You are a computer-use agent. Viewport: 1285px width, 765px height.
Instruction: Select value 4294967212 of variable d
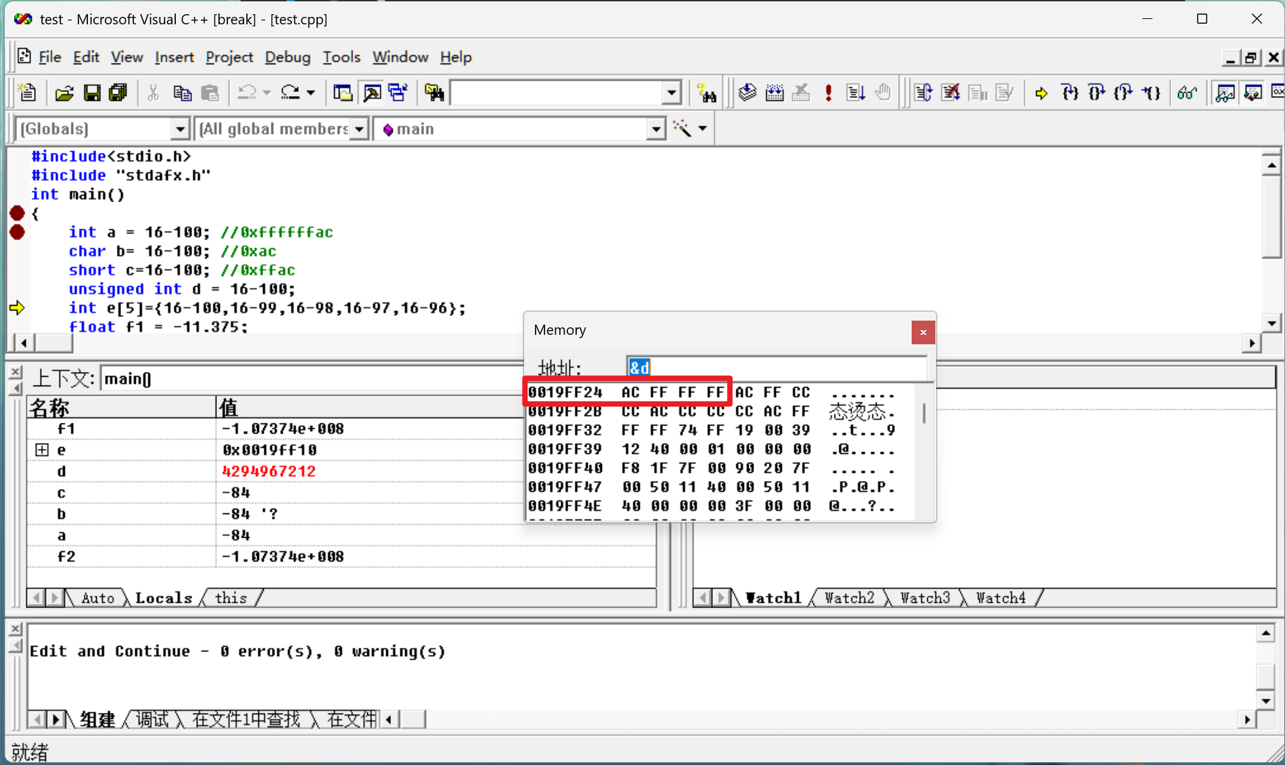(x=268, y=471)
